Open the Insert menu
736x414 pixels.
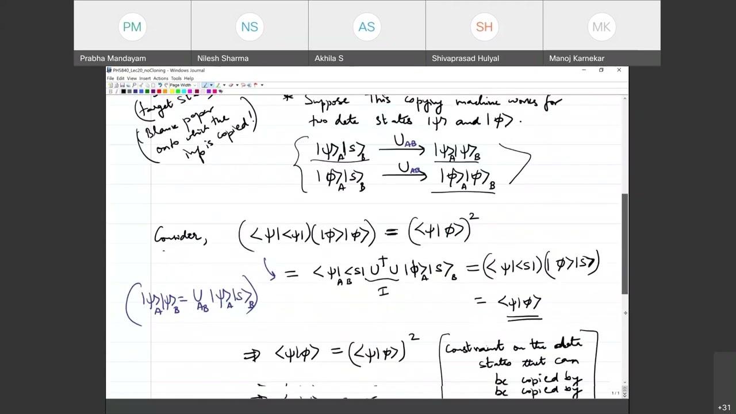[x=145, y=78]
